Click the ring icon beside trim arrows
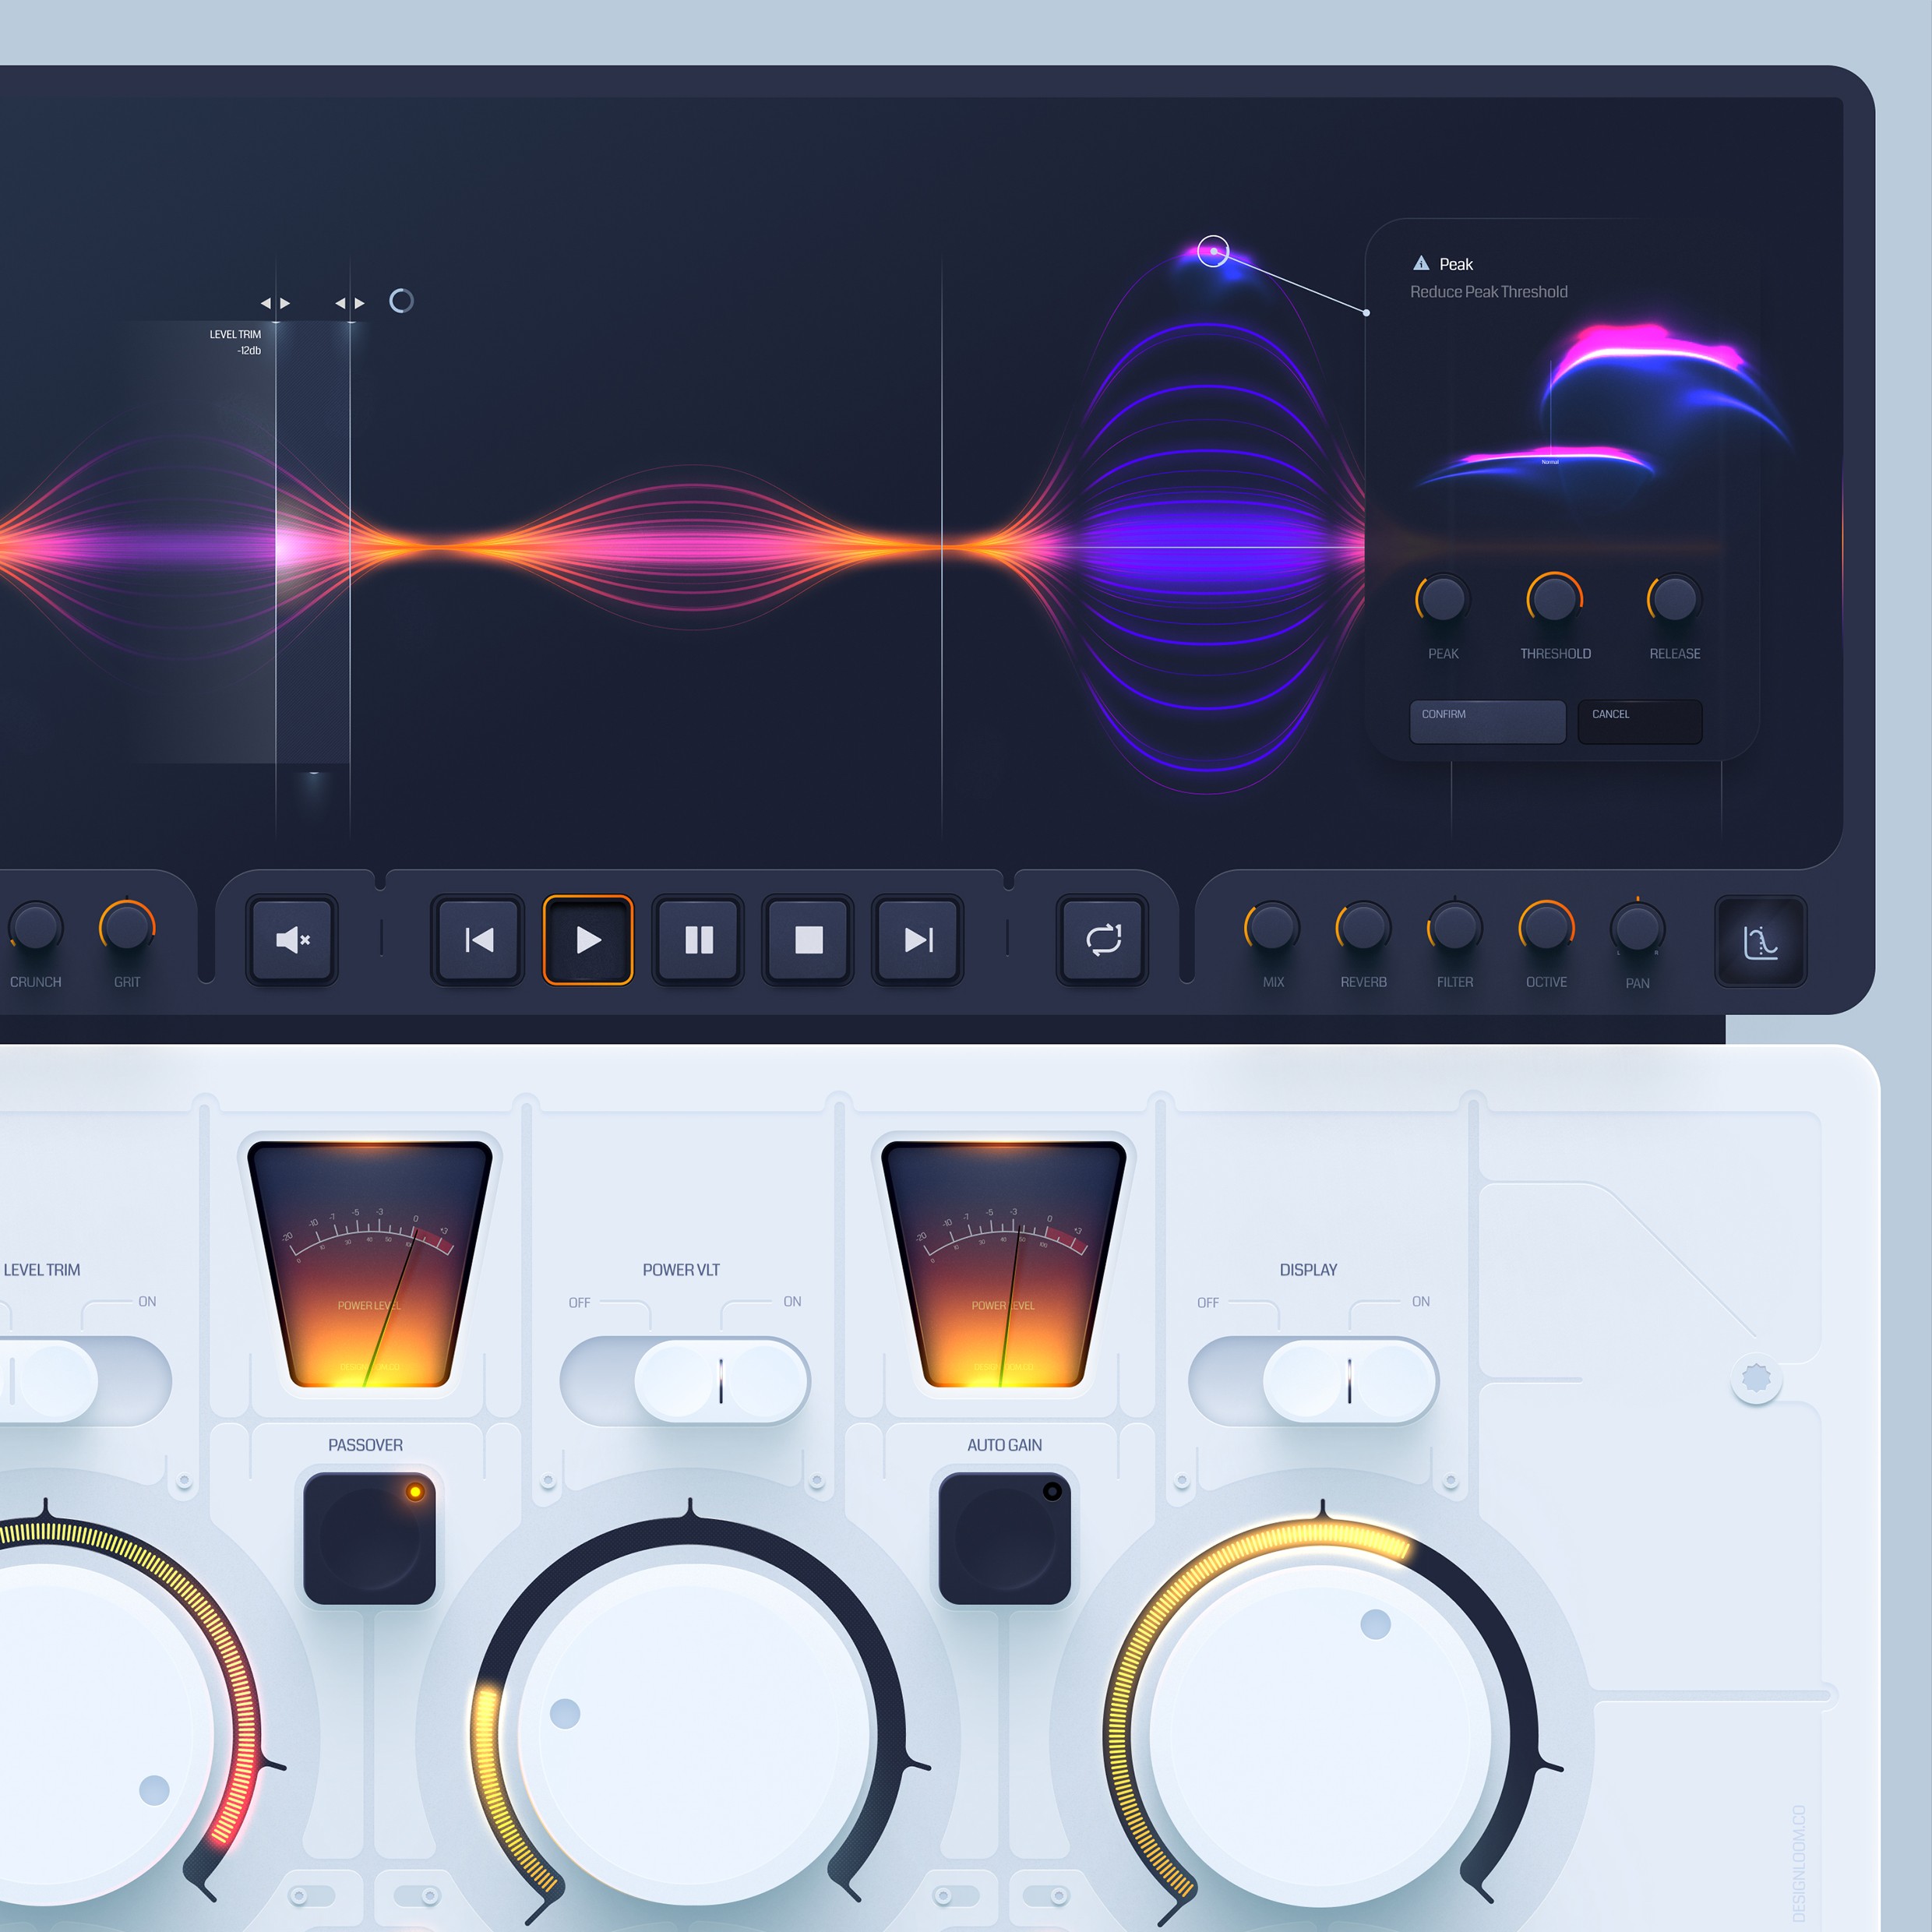Viewport: 1932px width, 1932px height. tap(401, 301)
